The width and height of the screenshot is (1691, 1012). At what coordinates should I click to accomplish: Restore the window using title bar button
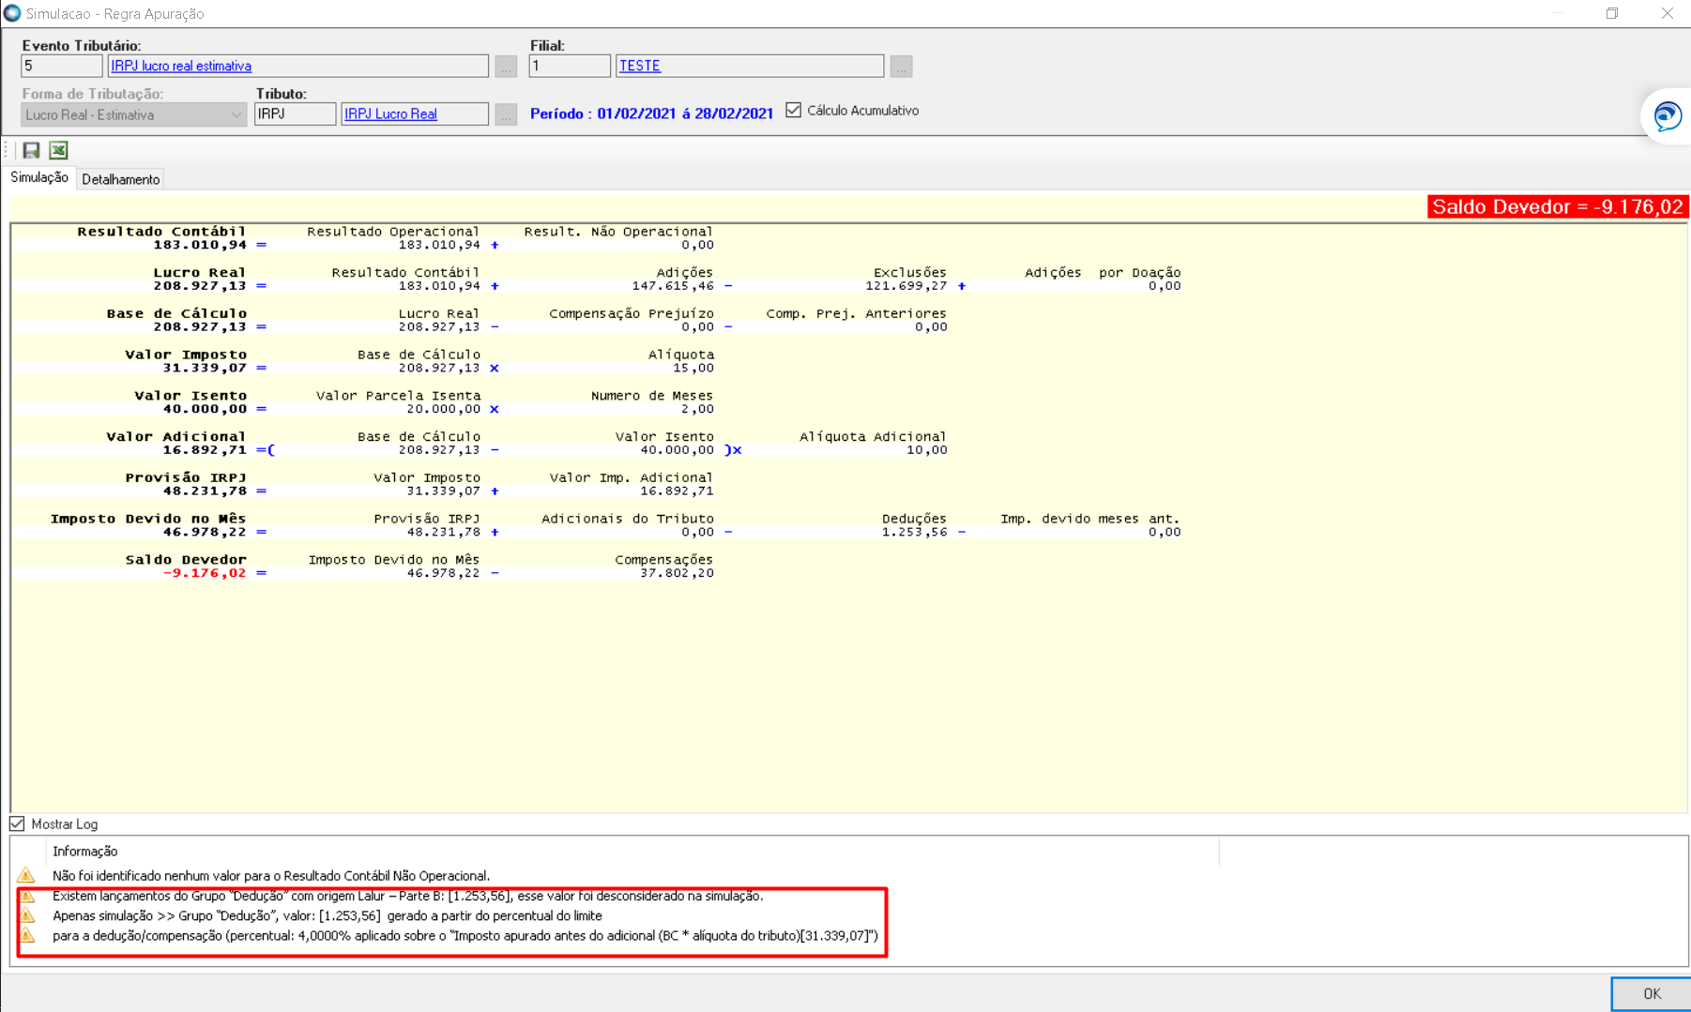point(1612,13)
